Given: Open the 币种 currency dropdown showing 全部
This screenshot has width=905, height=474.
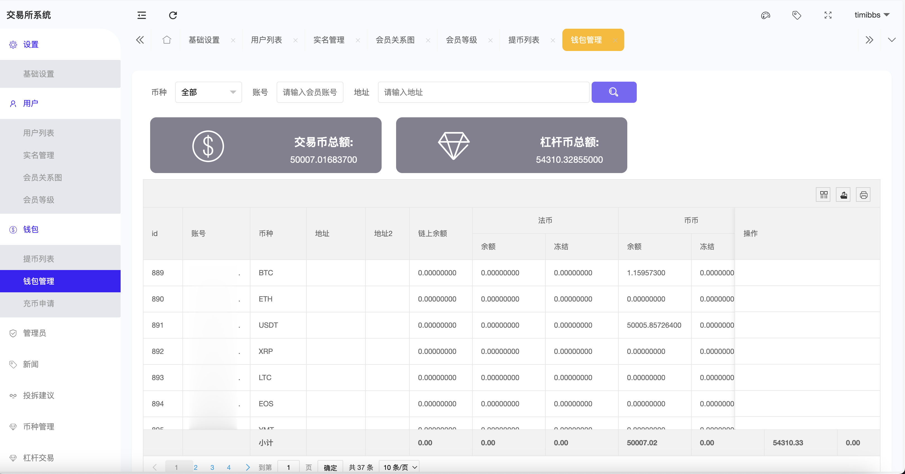Looking at the screenshot, I should [208, 92].
